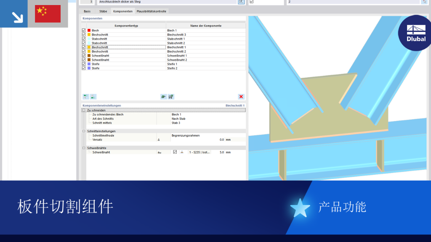Click the save-to-library icon under the Komponenten list
This screenshot has height=242, width=431.
tap(171, 97)
